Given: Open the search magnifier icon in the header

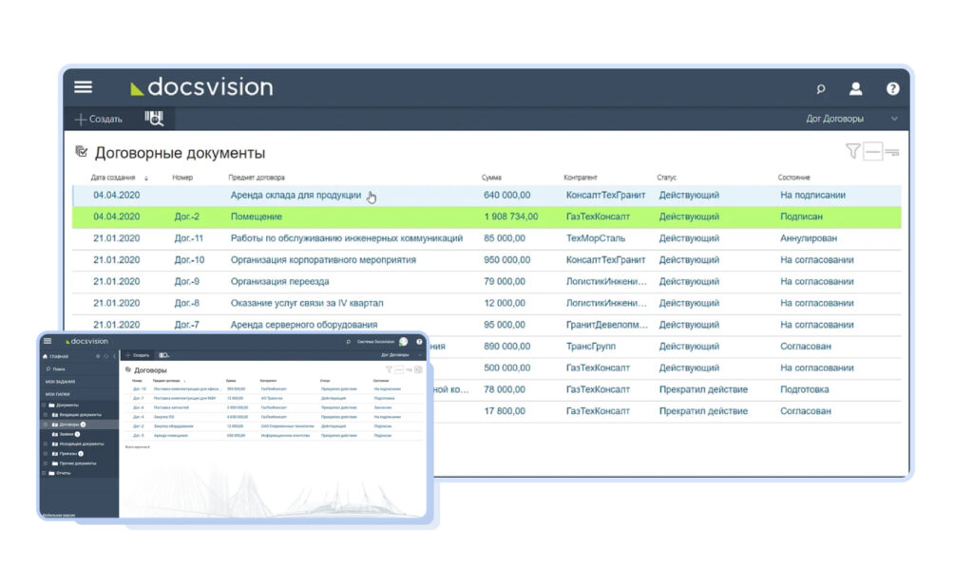Looking at the screenshot, I should point(821,89).
